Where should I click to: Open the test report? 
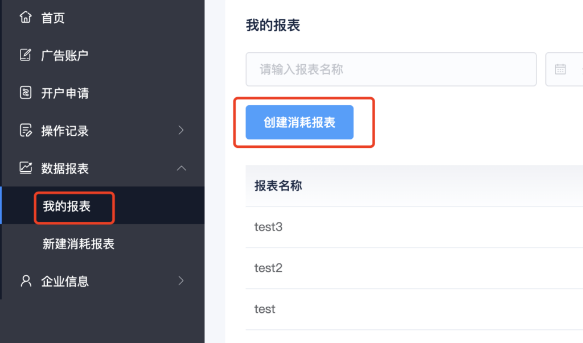click(264, 308)
